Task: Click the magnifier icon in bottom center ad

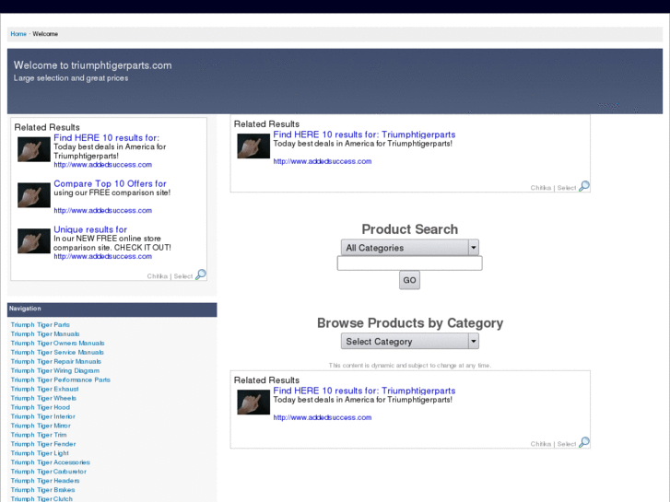Action: 584,443
